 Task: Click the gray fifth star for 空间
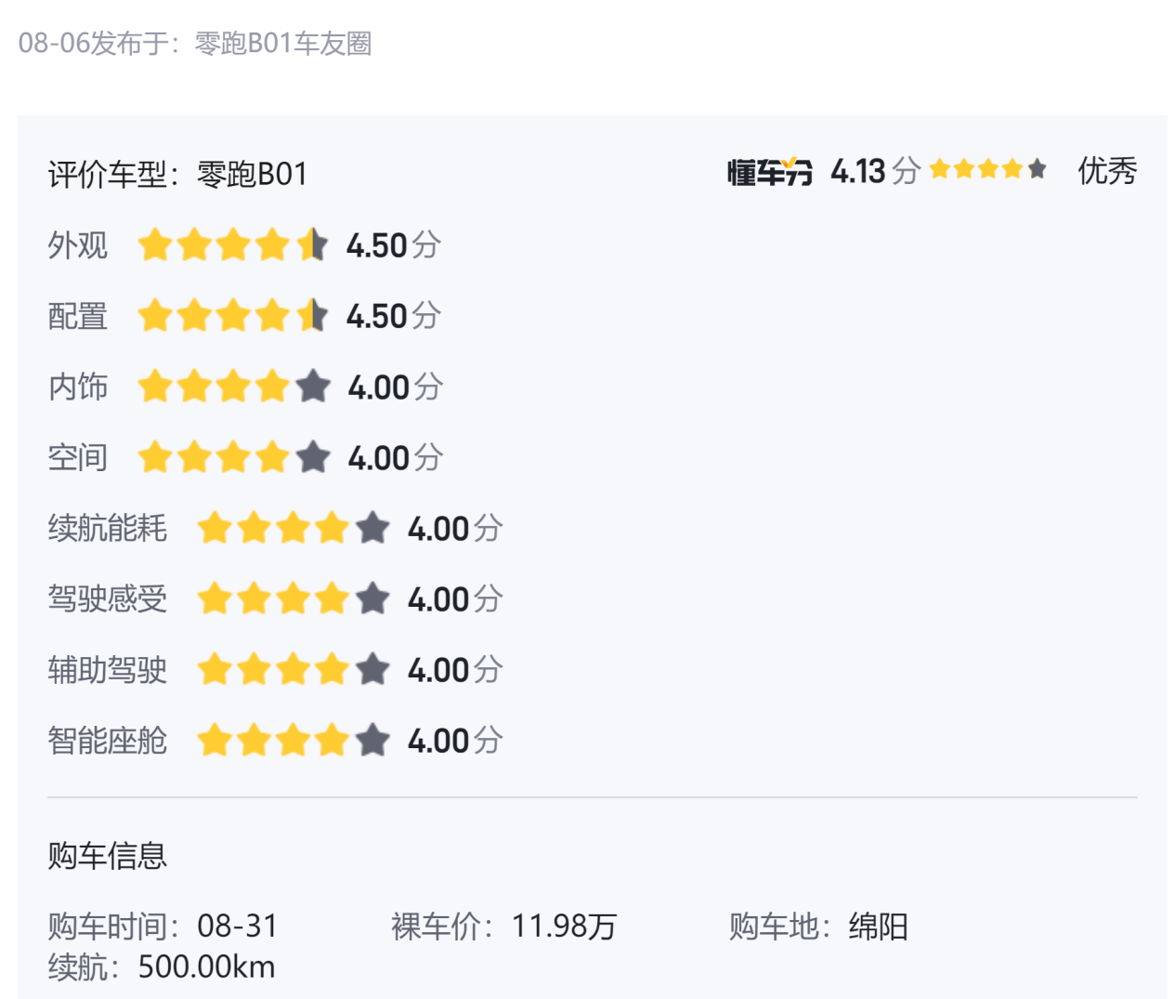click(313, 457)
